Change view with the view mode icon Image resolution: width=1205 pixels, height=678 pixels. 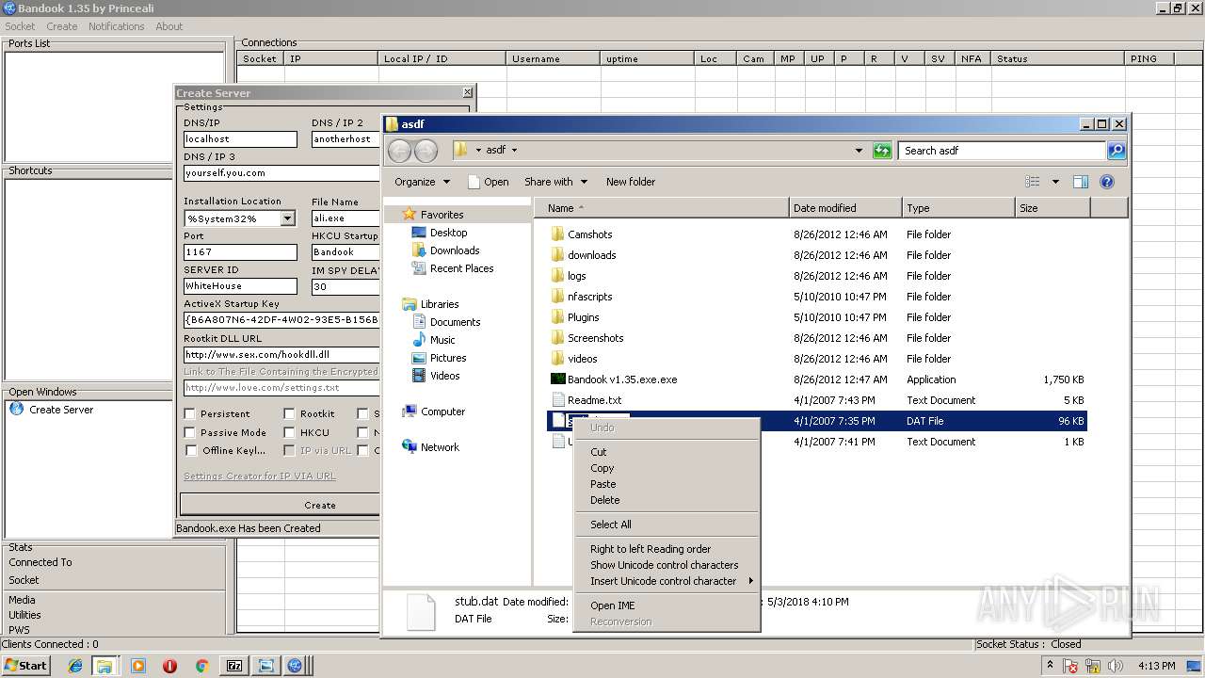tap(1033, 182)
